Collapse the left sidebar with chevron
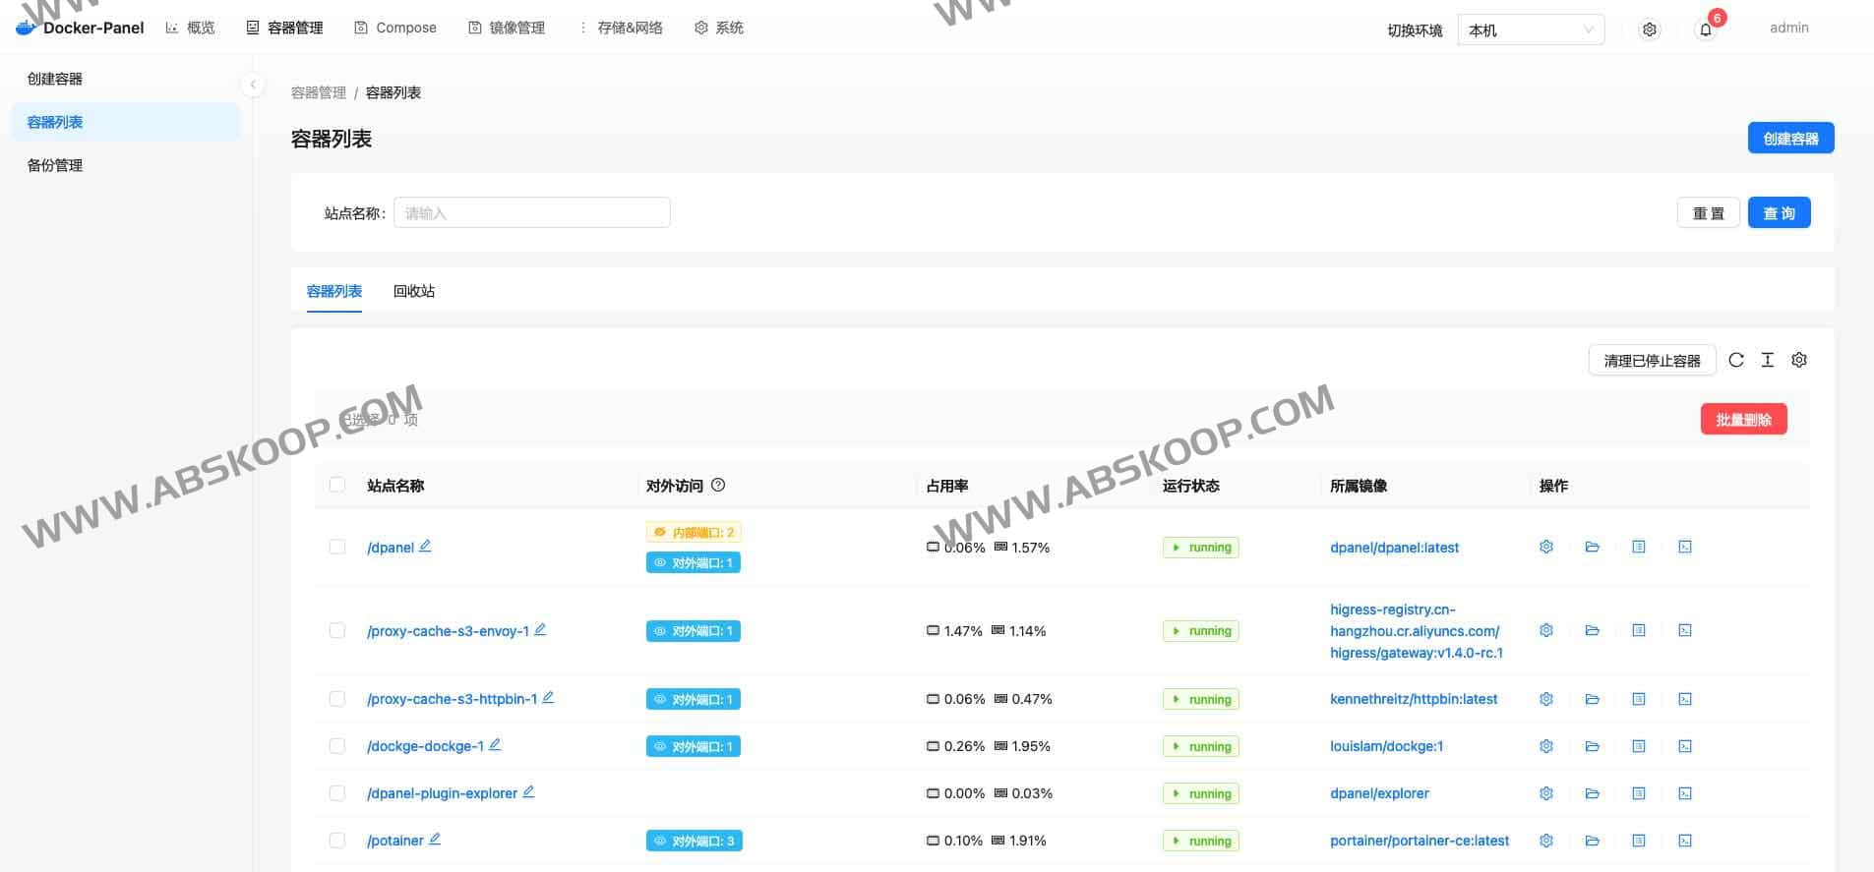This screenshot has height=872, width=1874. pyautogui.click(x=253, y=85)
